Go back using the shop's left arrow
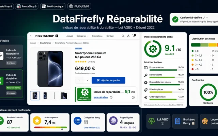 [31, 36]
